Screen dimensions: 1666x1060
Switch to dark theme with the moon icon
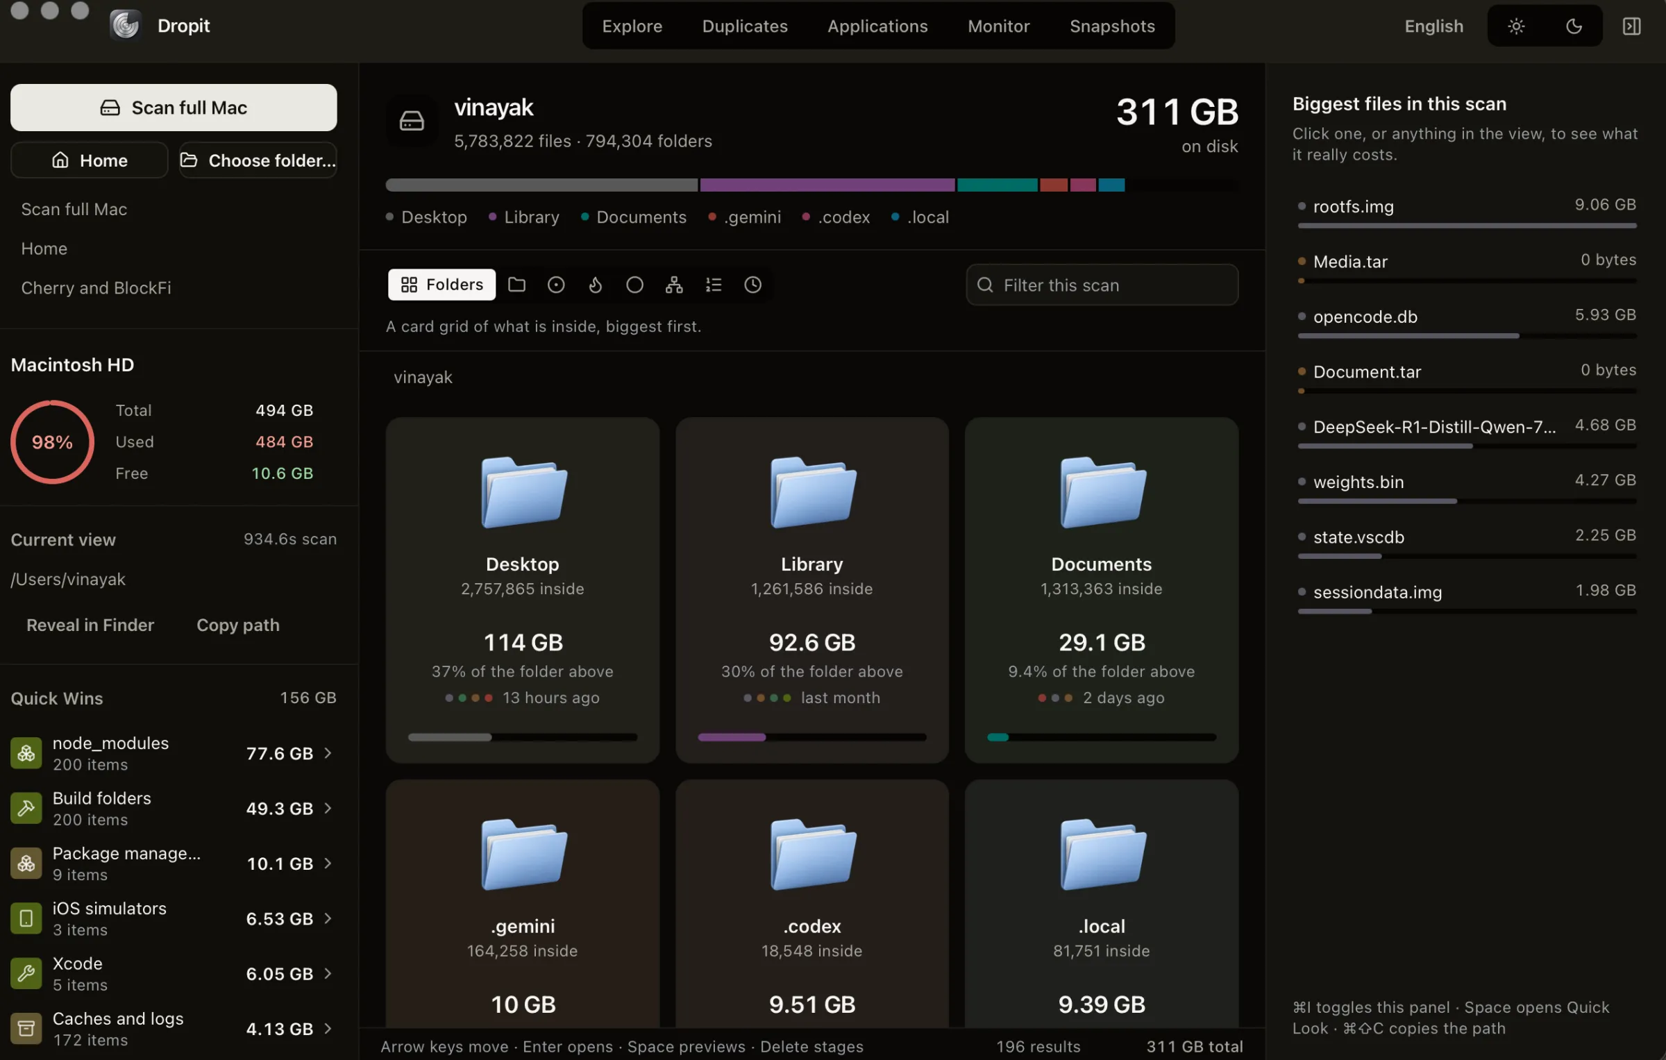tap(1574, 26)
